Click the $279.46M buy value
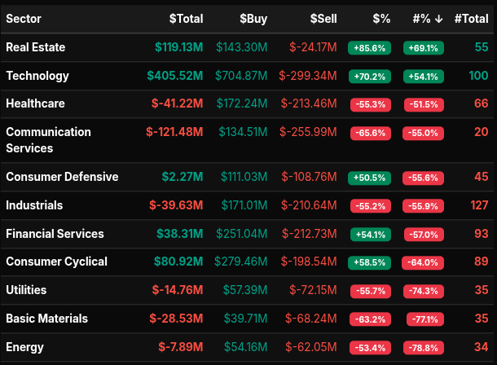The width and height of the screenshot is (497, 365). pyautogui.click(x=240, y=262)
